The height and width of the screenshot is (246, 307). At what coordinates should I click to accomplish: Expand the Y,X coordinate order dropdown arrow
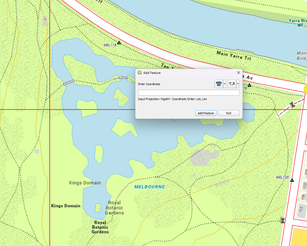(x=238, y=84)
